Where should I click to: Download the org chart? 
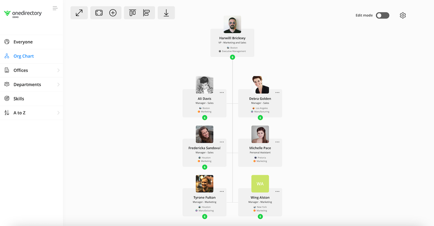pos(166,13)
